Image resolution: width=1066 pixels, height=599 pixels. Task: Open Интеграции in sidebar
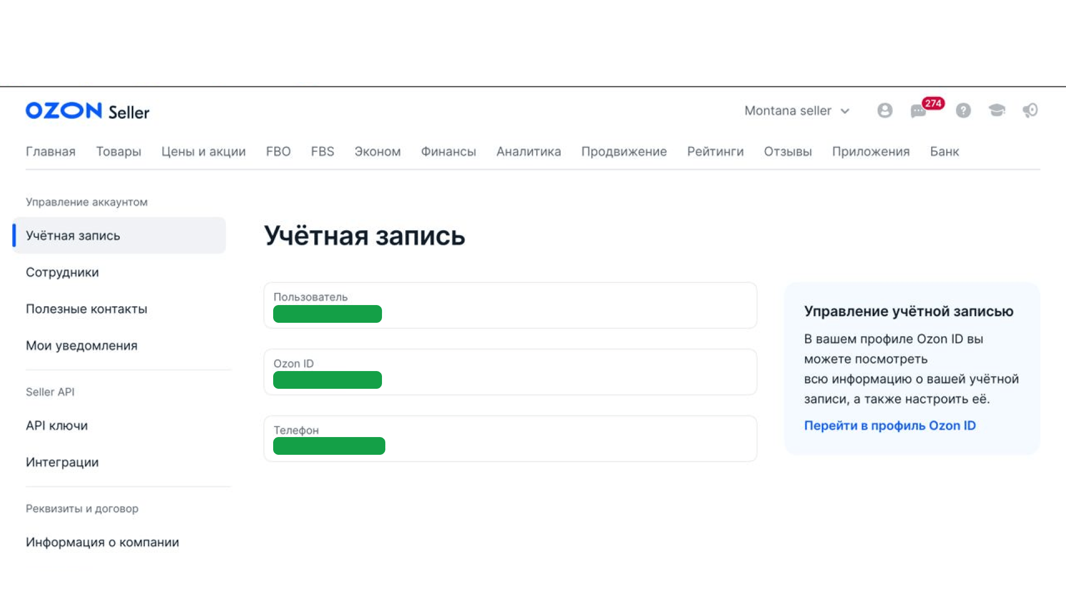coord(62,462)
